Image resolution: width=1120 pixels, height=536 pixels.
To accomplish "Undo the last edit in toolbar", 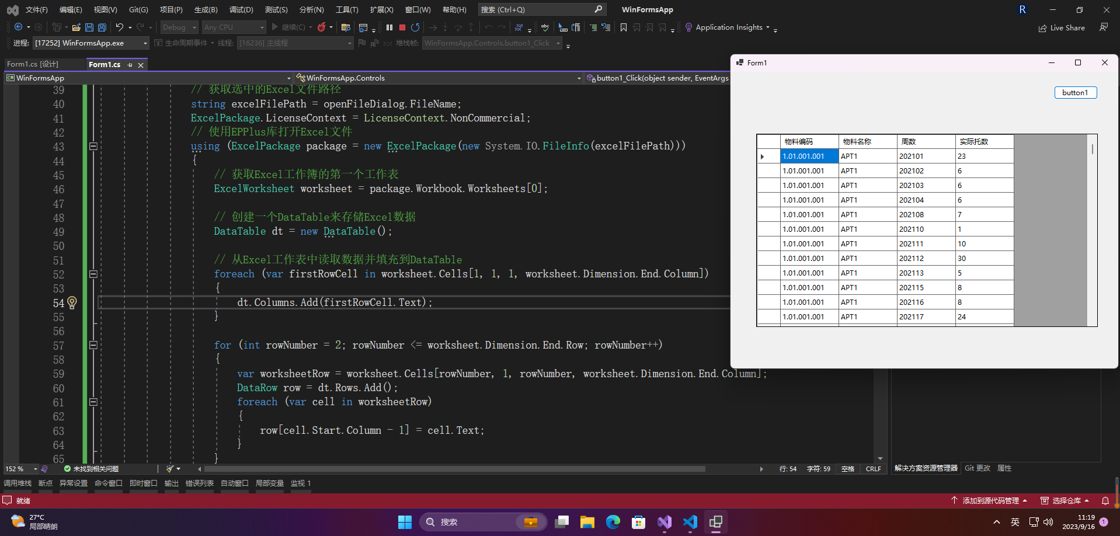I will click(119, 27).
